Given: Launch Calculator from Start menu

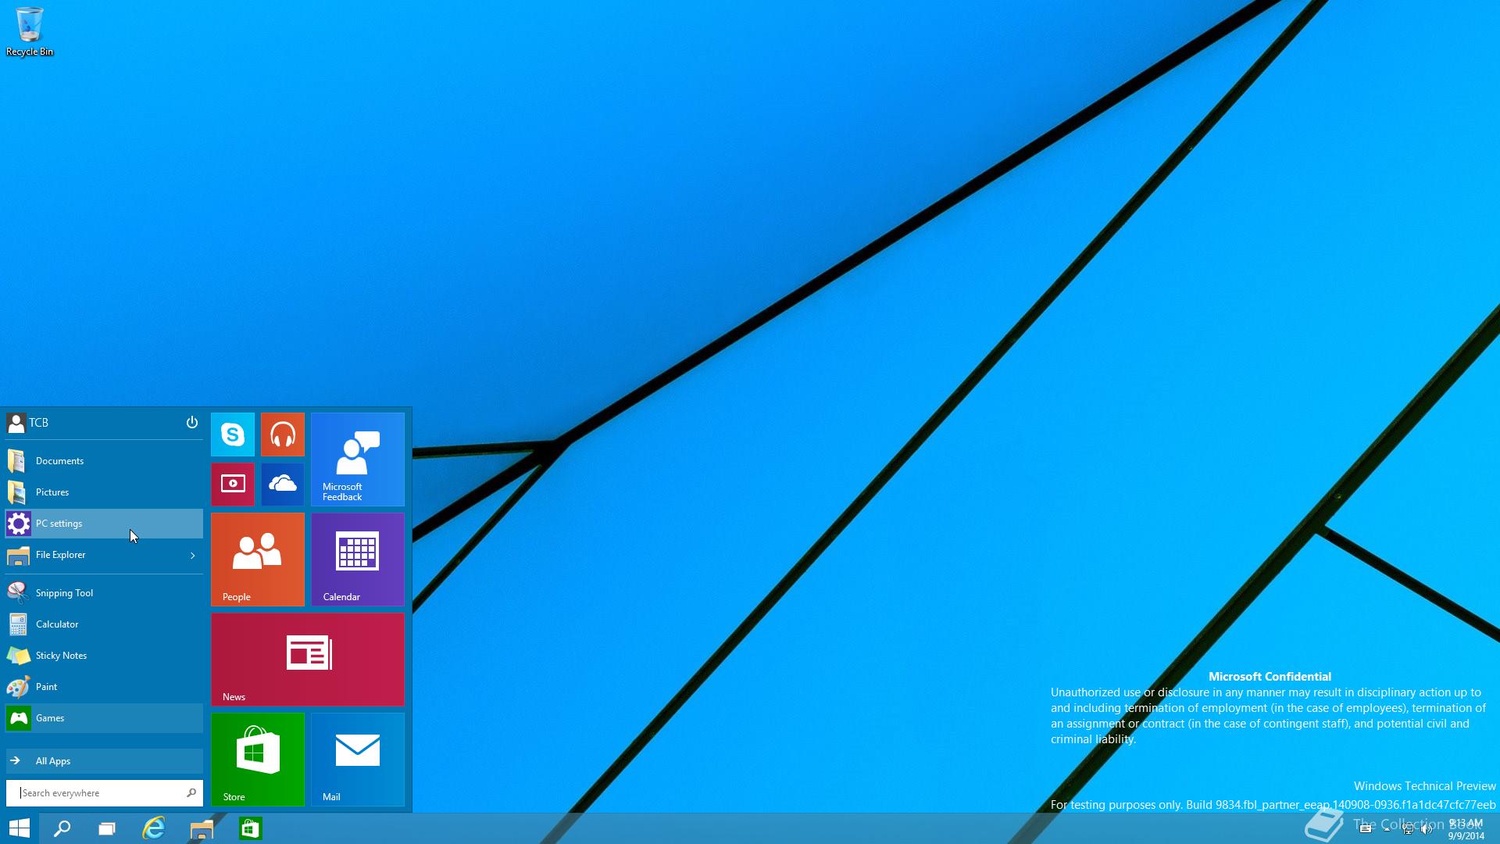Looking at the screenshot, I should (x=104, y=624).
